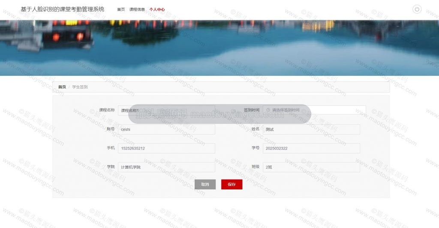439x228 pixels.
Task: Click the gray 取消 button
Action: 205,184
